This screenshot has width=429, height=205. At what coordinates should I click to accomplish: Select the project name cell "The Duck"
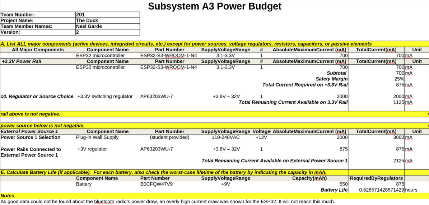tap(107, 20)
